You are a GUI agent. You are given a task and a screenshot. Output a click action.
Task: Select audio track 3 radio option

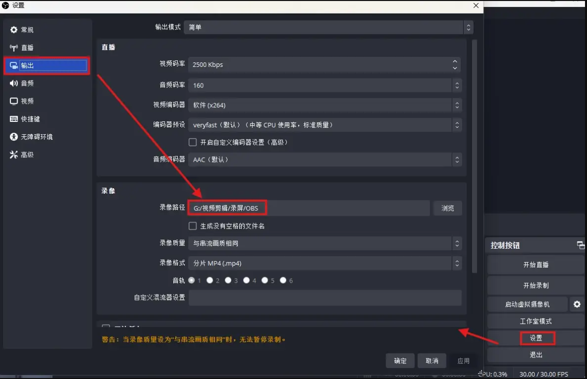pos(228,280)
